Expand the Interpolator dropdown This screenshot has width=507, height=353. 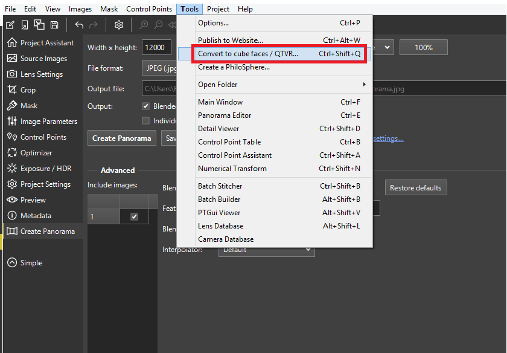click(x=266, y=250)
